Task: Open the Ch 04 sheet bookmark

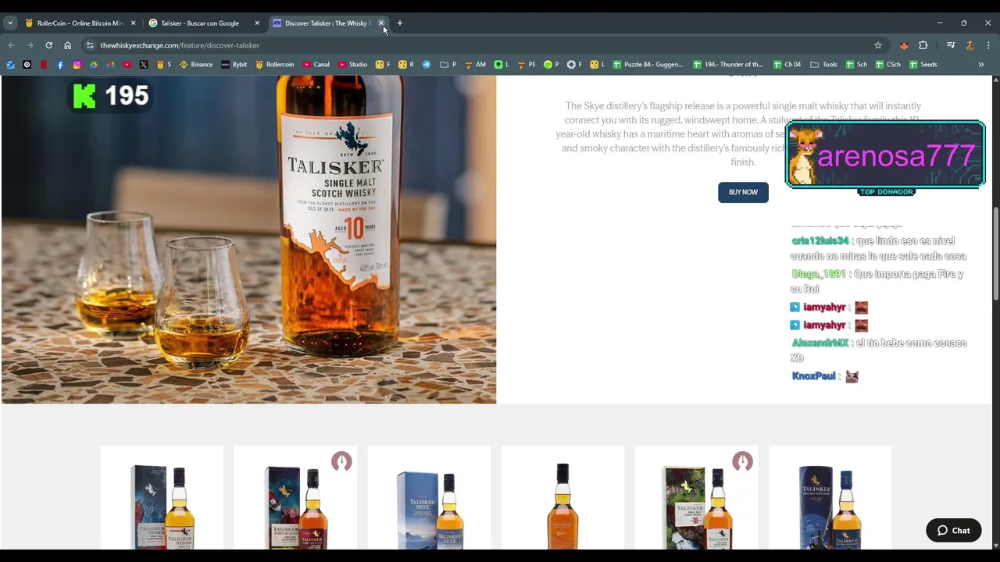Action: pyautogui.click(x=787, y=65)
